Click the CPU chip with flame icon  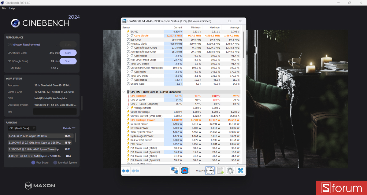[x=185, y=171]
